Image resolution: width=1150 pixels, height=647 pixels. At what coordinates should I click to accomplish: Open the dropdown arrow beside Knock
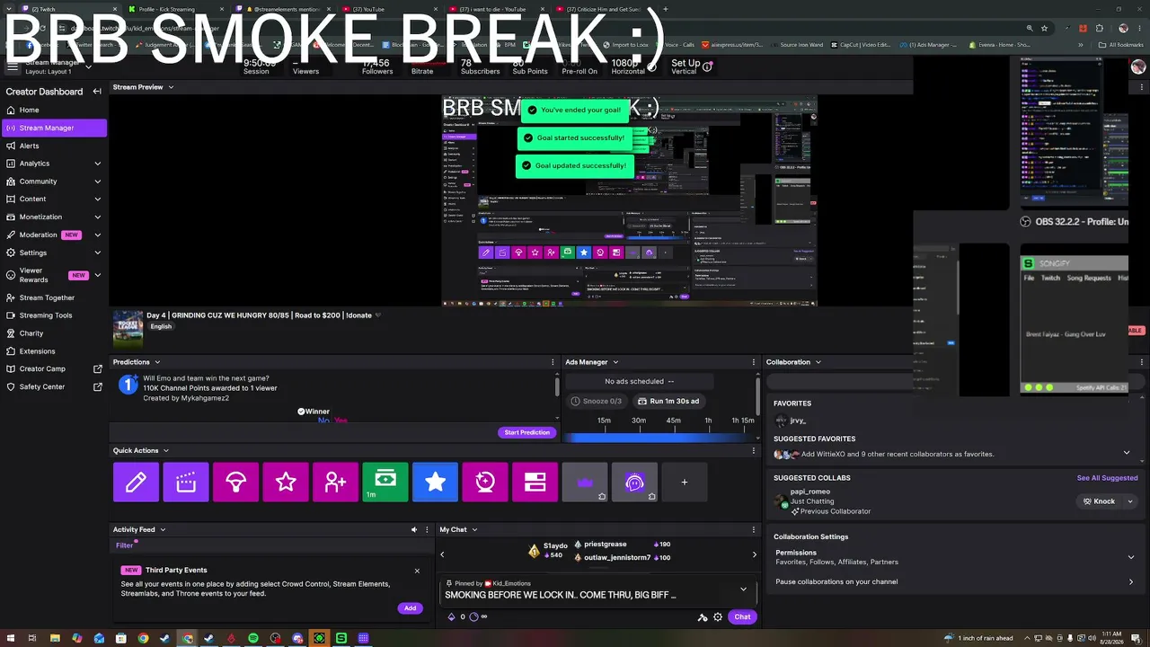click(x=1130, y=501)
